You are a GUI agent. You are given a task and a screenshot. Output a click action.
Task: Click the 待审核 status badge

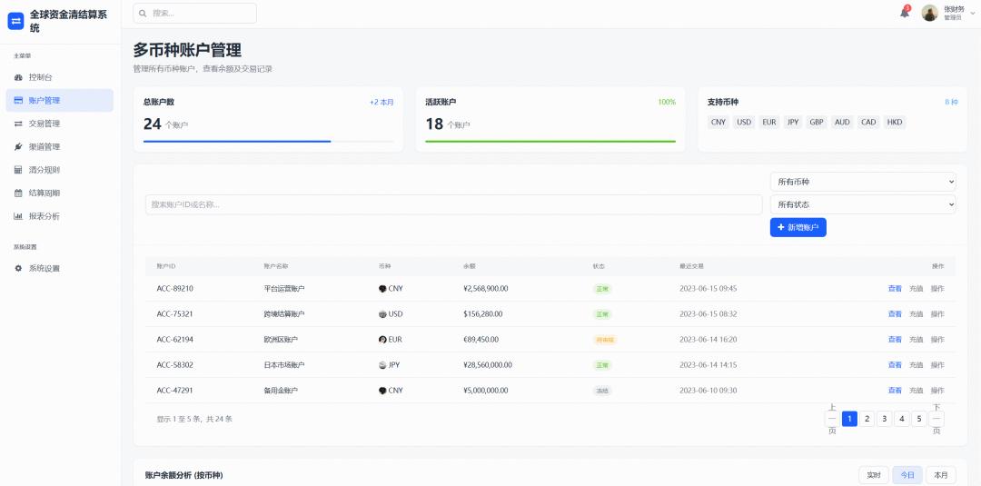tap(605, 340)
